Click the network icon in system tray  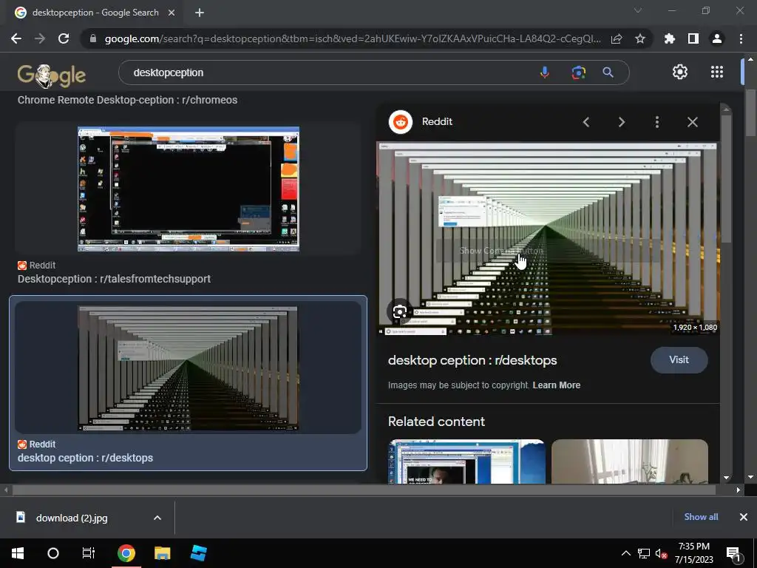644,553
